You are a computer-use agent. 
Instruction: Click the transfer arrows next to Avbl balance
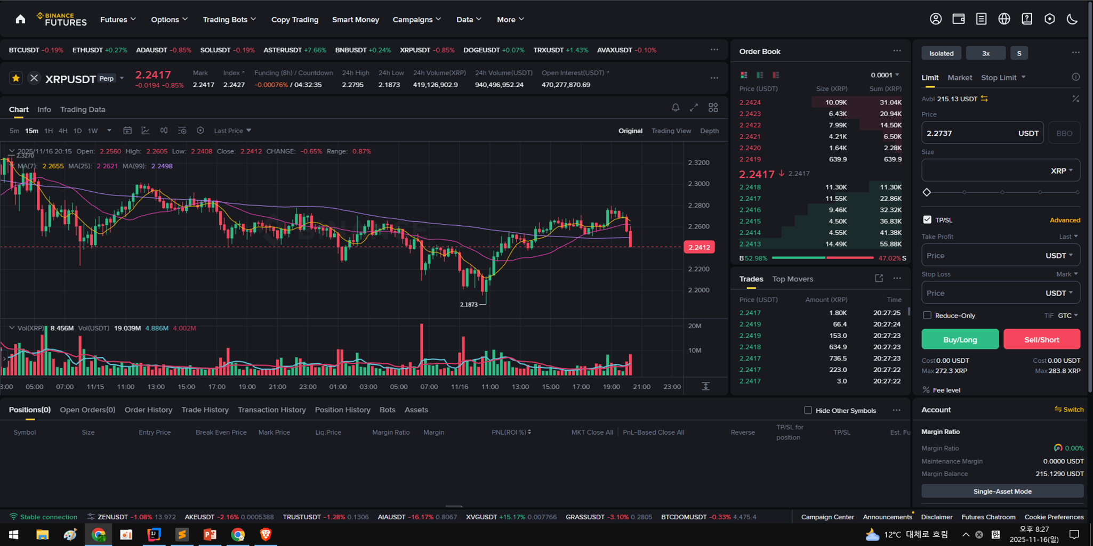coord(984,99)
